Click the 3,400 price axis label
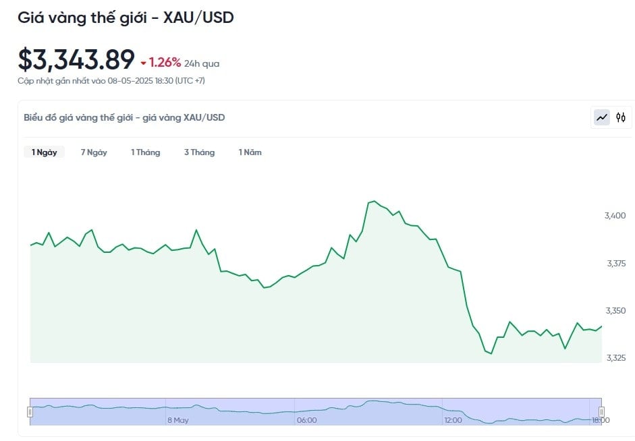 pyautogui.click(x=615, y=216)
